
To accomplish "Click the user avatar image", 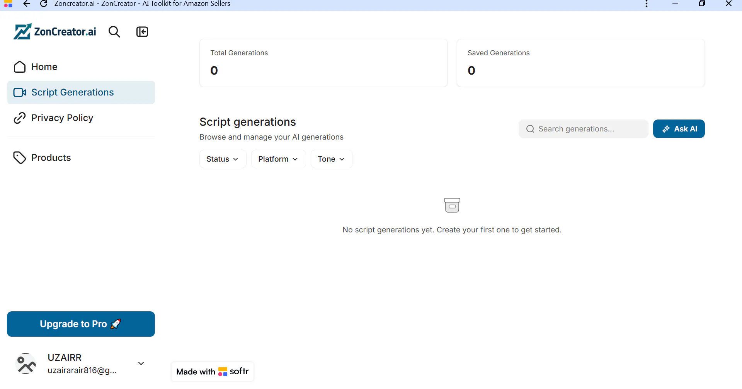I will point(26,363).
